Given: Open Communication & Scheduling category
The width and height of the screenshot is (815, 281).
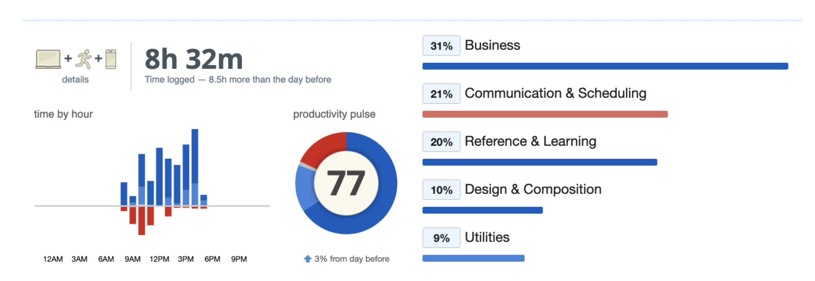Looking at the screenshot, I should click(555, 93).
